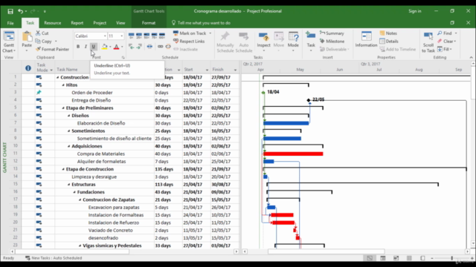Click the Auto Schedule icon

[x=243, y=36]
